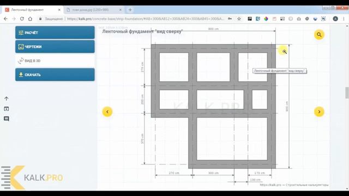Close the second browser tab

point(120,10)
